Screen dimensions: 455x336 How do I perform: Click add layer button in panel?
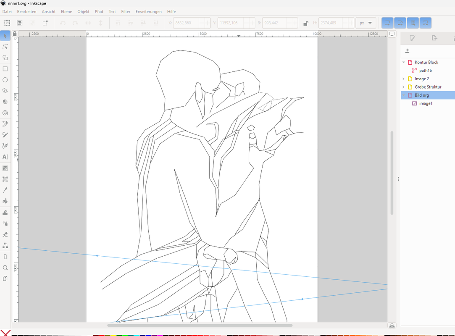408,51
